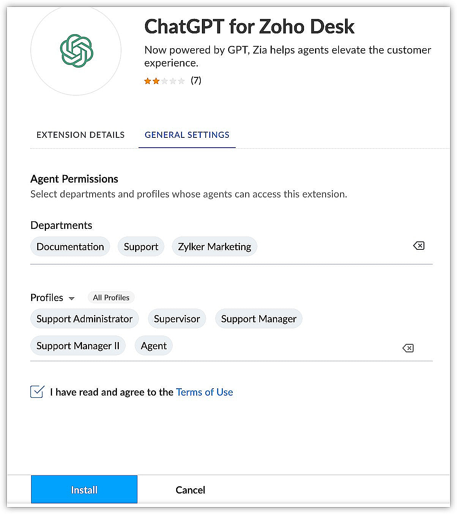Click the Cancel button
This screenshot has width=457, height=514.
click(190, 490)
